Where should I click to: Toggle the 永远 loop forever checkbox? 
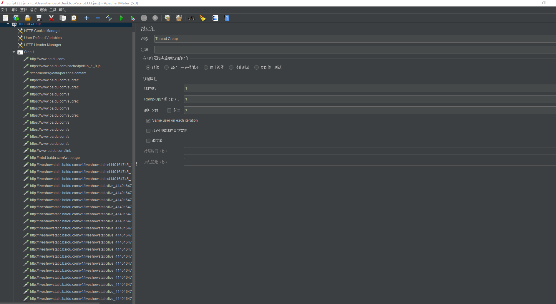tap(169, 110)
